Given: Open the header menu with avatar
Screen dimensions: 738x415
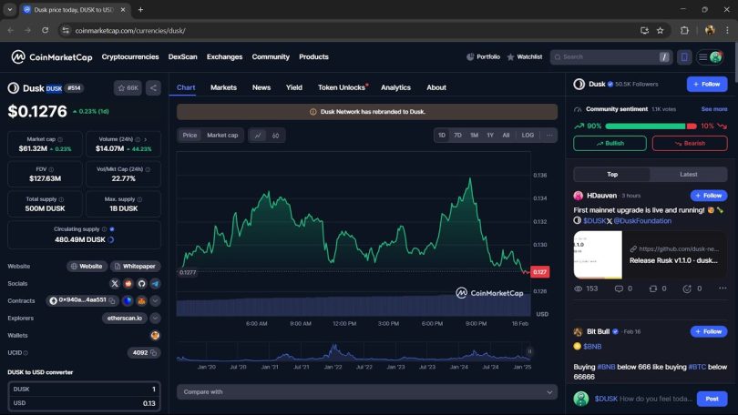Looking at the screenshot, I should tap(711, 56).
